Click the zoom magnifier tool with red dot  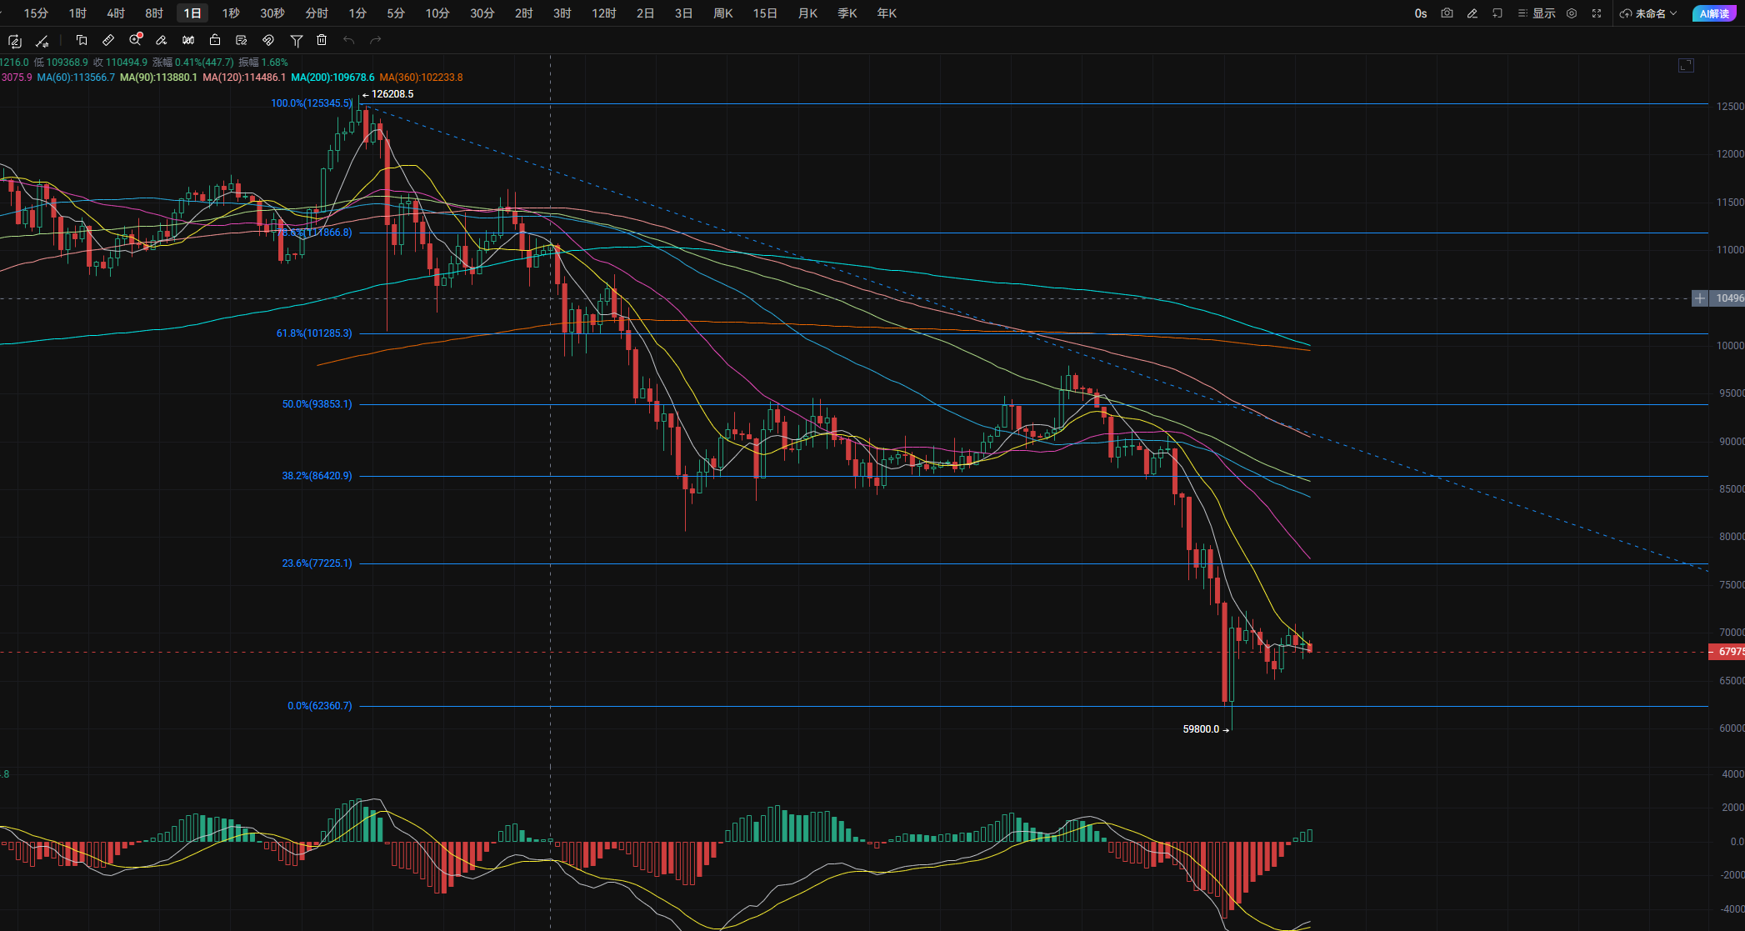pos(135,40)
